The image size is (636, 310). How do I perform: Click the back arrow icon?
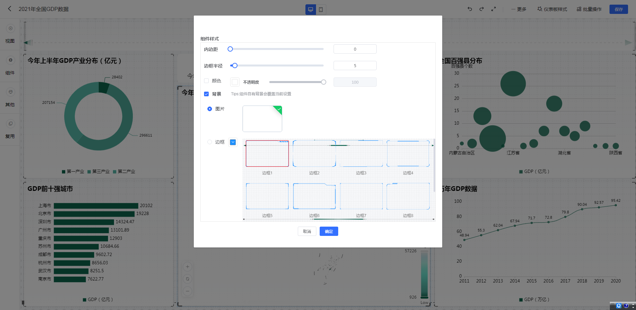tap(10, 9)
